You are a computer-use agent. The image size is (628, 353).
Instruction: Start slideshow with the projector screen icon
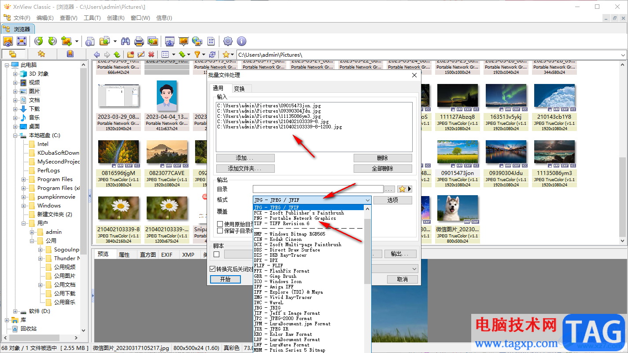tap(183, 41)
